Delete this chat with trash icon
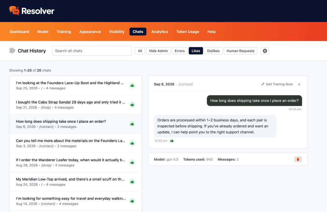 (x=298, y=159)
